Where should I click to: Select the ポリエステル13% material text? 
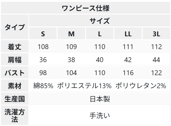pyautogui.click(x=84, y=86)
